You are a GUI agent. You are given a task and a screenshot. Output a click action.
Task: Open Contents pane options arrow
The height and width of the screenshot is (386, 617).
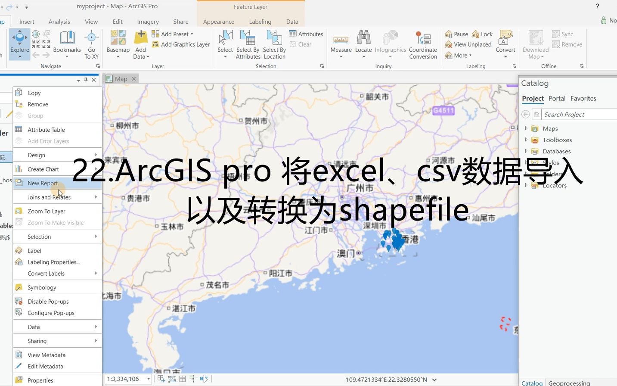point(78,80)
